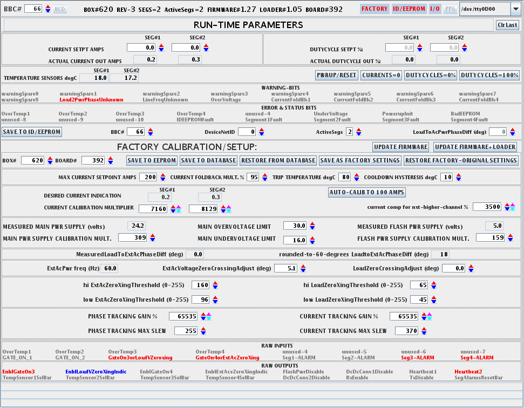
Task: Click the Main Pwr Supply Calibration Mult. field
Action: (132, 237)
